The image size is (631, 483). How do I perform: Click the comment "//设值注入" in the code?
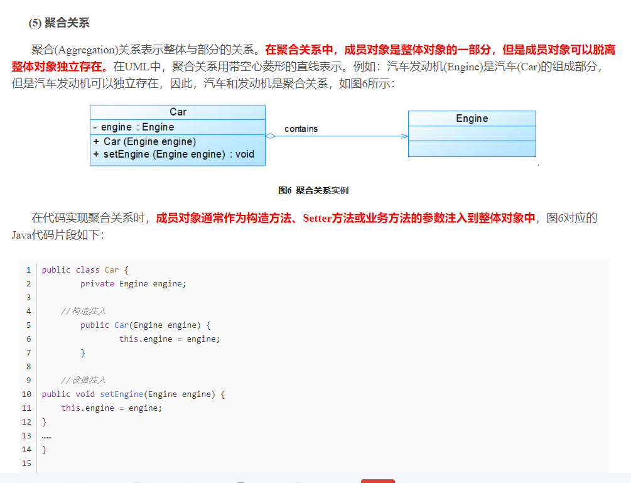click(84, 381)
